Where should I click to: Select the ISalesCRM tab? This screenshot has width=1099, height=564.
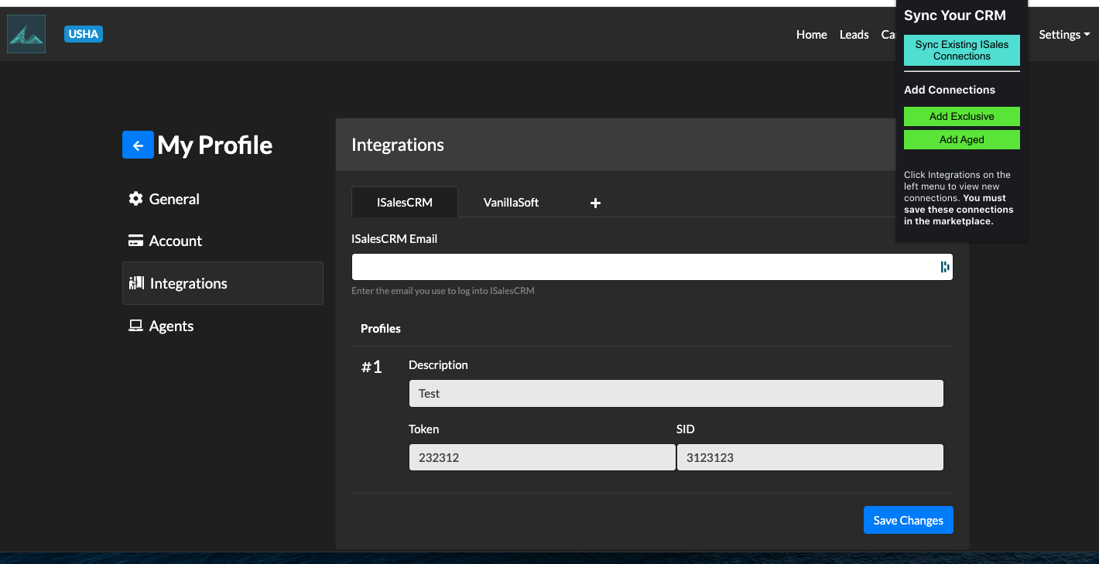(x=404, y=203)
